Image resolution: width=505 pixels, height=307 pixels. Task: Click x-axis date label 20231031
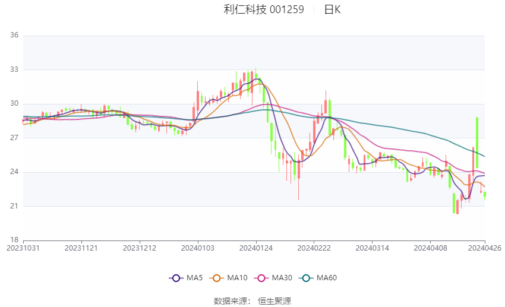click(x=23, y=248)
